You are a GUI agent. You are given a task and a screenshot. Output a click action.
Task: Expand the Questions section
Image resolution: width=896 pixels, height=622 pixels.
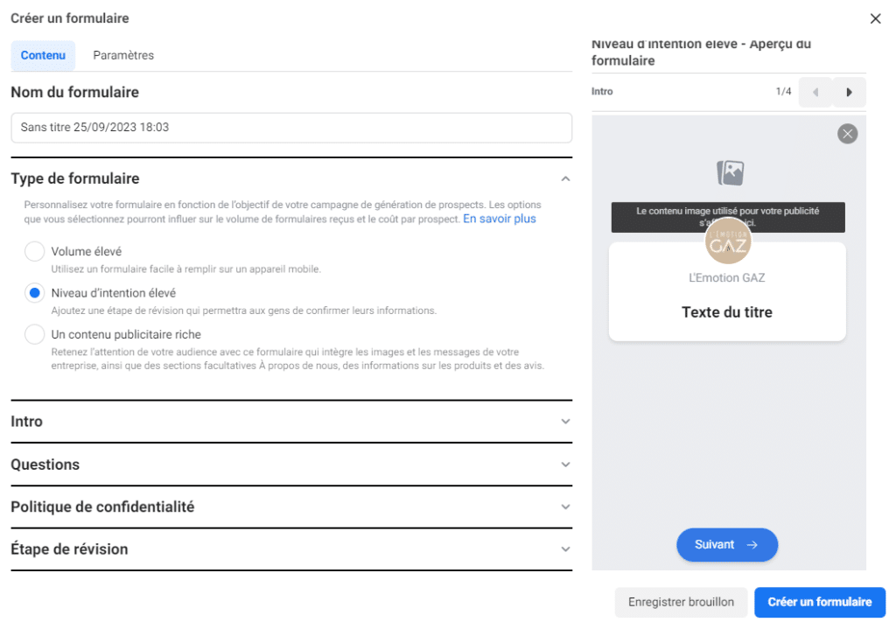[x=565, y=464]
